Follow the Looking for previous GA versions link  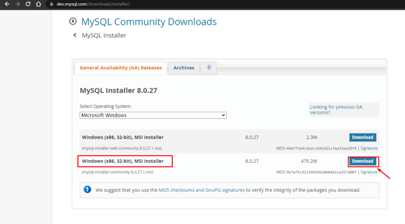click(336, 110)
